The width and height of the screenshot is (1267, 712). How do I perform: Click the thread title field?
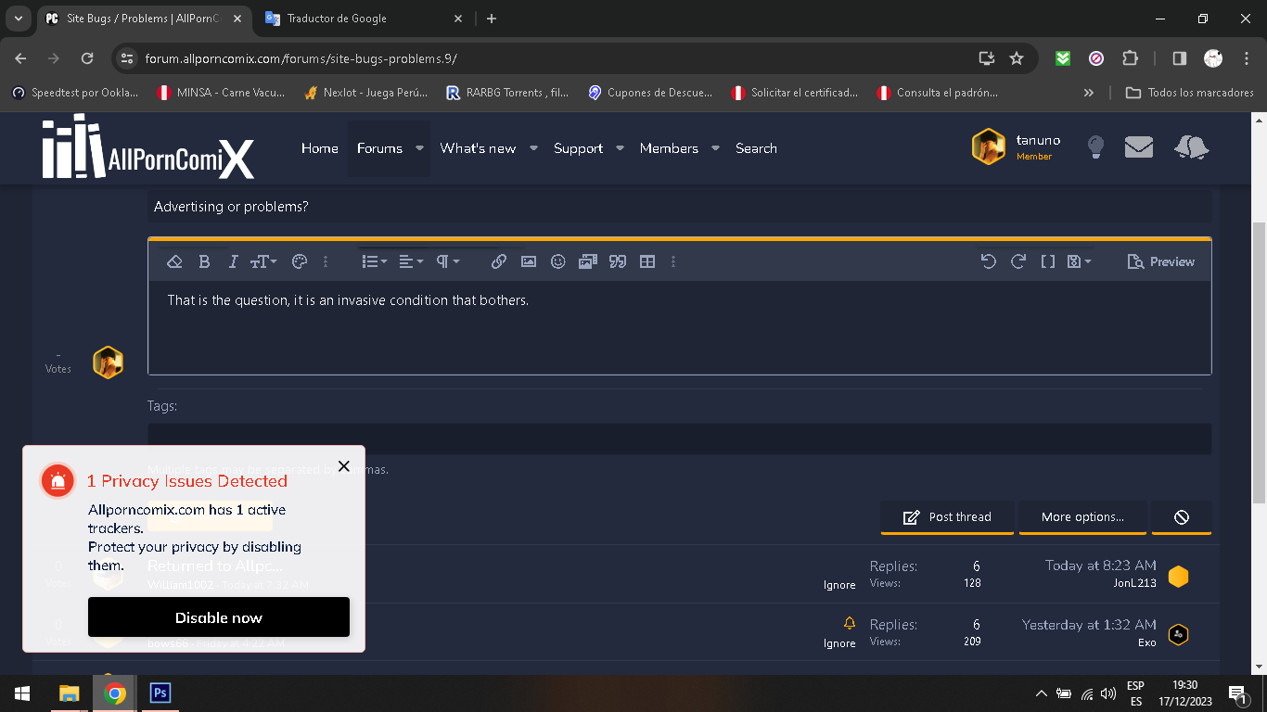[x=680, y=207]
